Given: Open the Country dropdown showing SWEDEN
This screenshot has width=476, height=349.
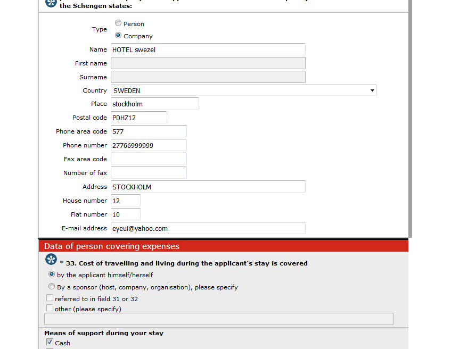Looking at the screenshot, I should point(244,90).
